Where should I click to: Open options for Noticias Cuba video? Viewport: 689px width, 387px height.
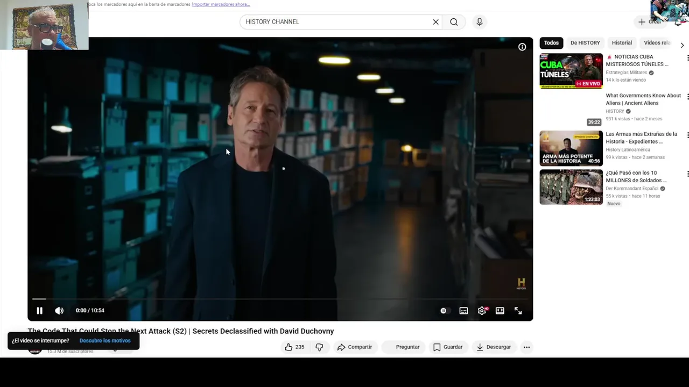click(x=687, y=58)
